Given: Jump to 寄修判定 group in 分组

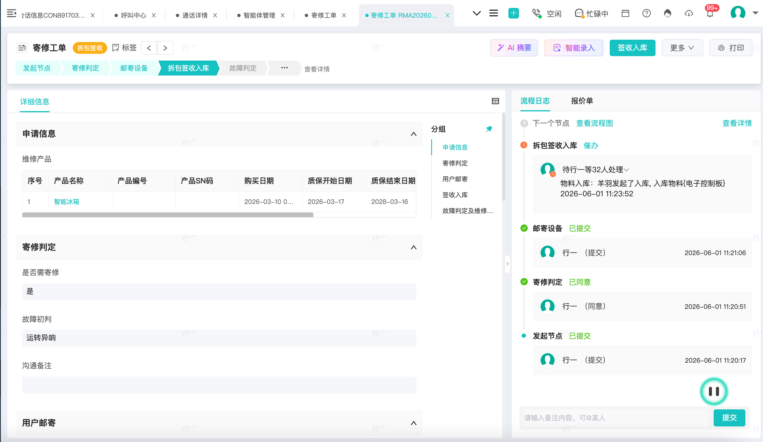Looking at the screenshot, I should pos(455,163).
